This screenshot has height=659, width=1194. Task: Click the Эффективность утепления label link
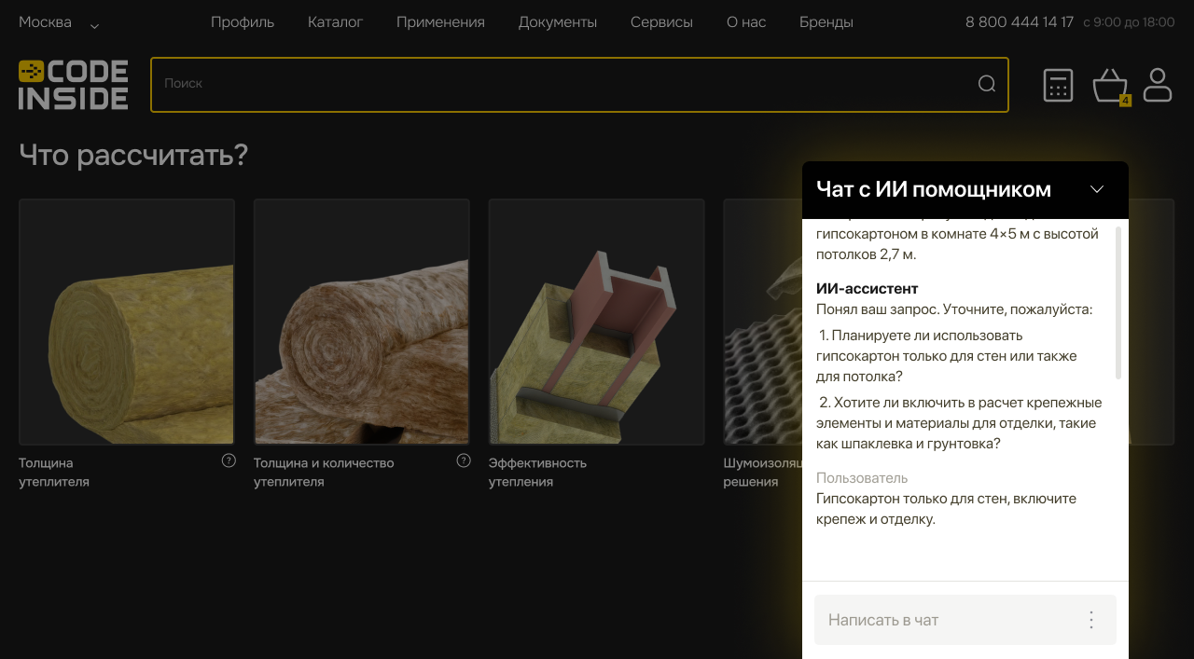[x=537, y=472]
